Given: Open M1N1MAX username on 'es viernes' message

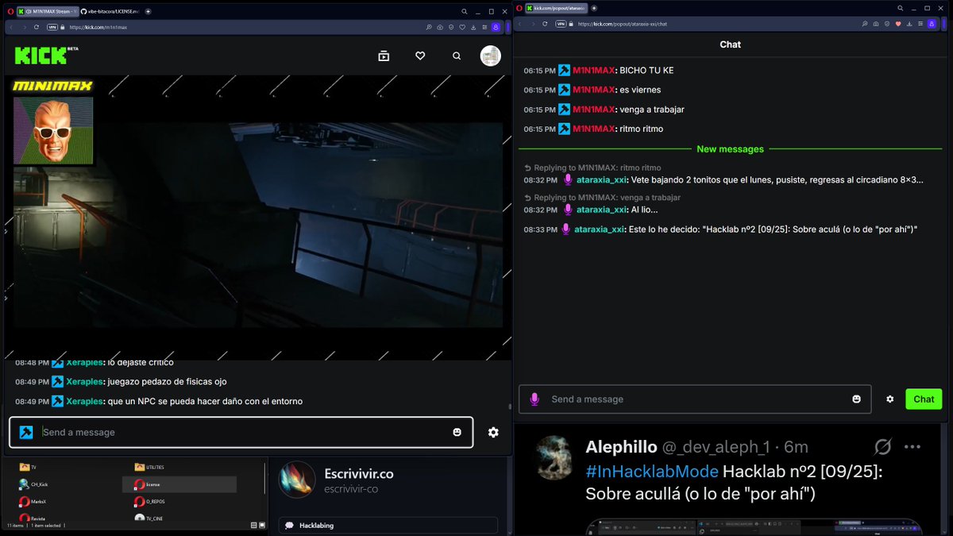Looking at the screenshot, I should 594,90.
